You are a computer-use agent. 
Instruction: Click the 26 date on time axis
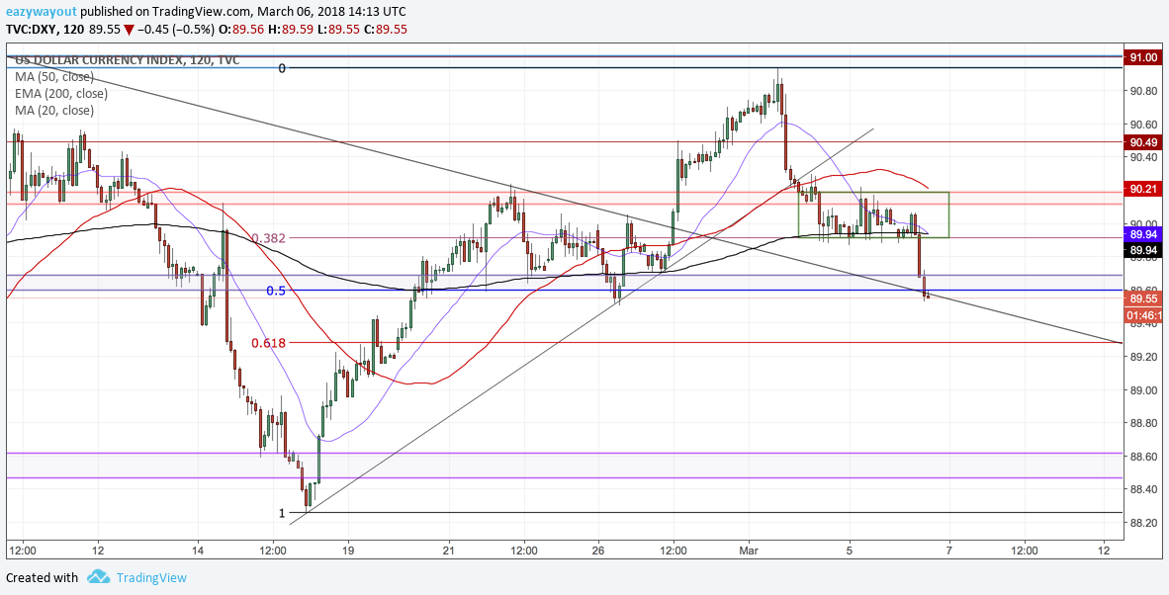tap(598, 552)
